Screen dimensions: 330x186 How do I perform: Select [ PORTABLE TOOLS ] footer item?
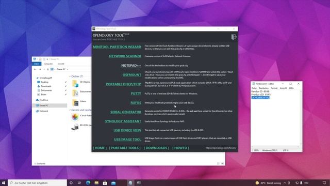(x=125, y=148)
